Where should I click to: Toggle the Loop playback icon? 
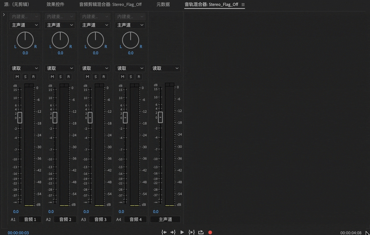pyautogui.click(x=201, y=232)
